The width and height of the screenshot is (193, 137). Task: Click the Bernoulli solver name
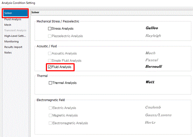(x=154, y=66)
